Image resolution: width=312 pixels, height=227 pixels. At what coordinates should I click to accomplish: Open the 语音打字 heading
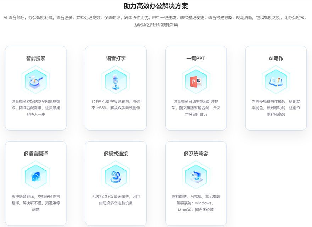(116, 59)
